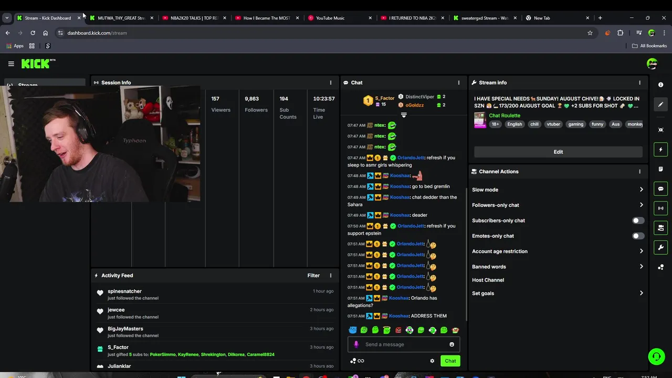
Task: Open the Chrome tab search dropdown
Action: click(x=7, y=18)
